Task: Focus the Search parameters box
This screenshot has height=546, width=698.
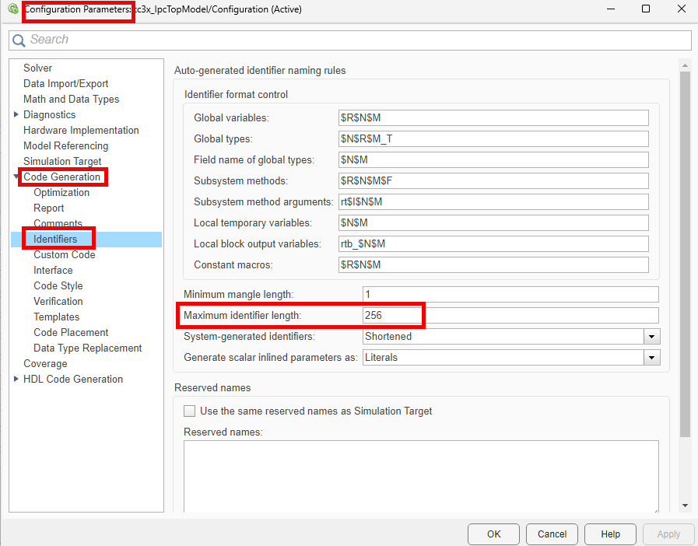Action: click(358, 40)
